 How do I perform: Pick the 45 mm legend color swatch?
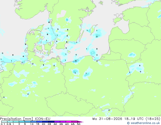coord(75,122)
